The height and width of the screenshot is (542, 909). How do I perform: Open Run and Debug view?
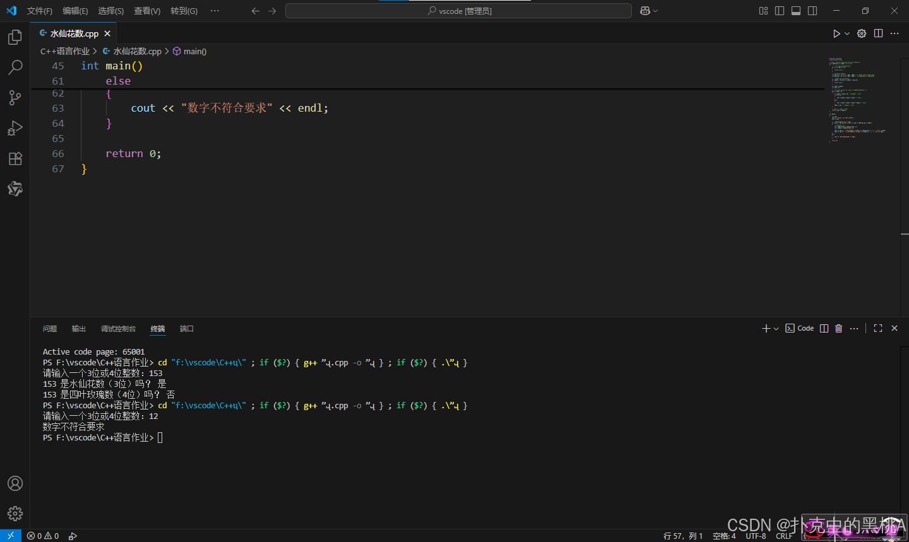(15, 128)
